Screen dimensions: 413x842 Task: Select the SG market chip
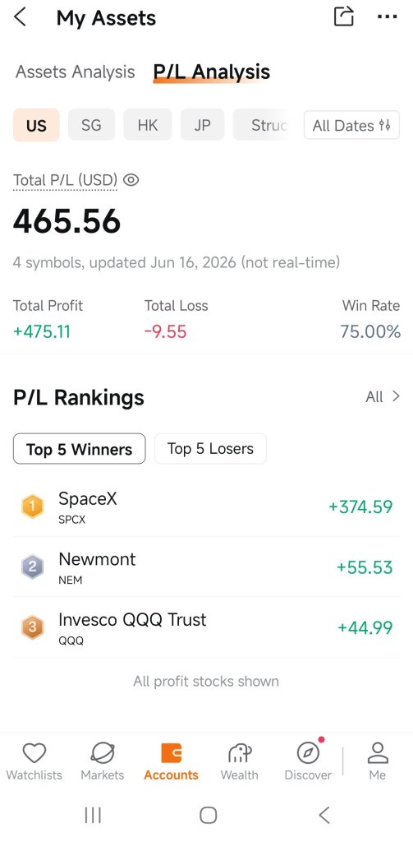point(91,125)
